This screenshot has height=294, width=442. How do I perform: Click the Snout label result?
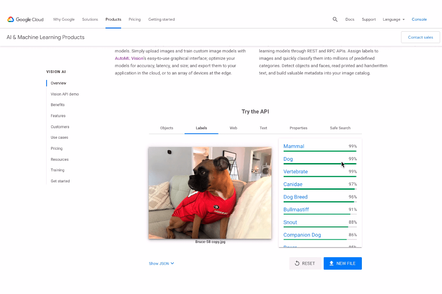[x=290, y=222]
